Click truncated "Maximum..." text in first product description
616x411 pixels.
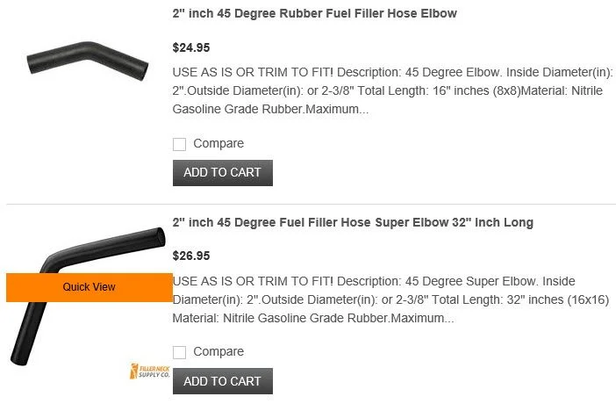point(337,110)
